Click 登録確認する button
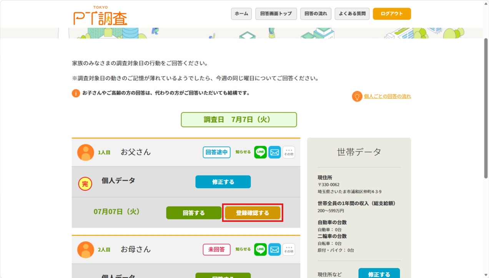489x278 pixels. point(253,213)
